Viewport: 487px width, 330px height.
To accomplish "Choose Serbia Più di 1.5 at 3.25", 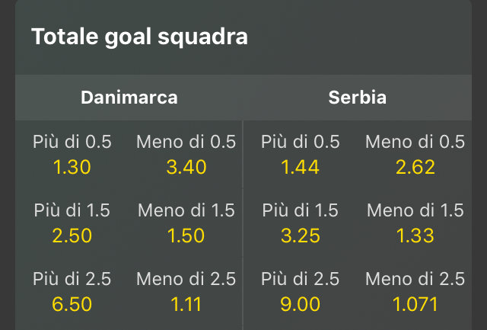I will tap(300, 223).
